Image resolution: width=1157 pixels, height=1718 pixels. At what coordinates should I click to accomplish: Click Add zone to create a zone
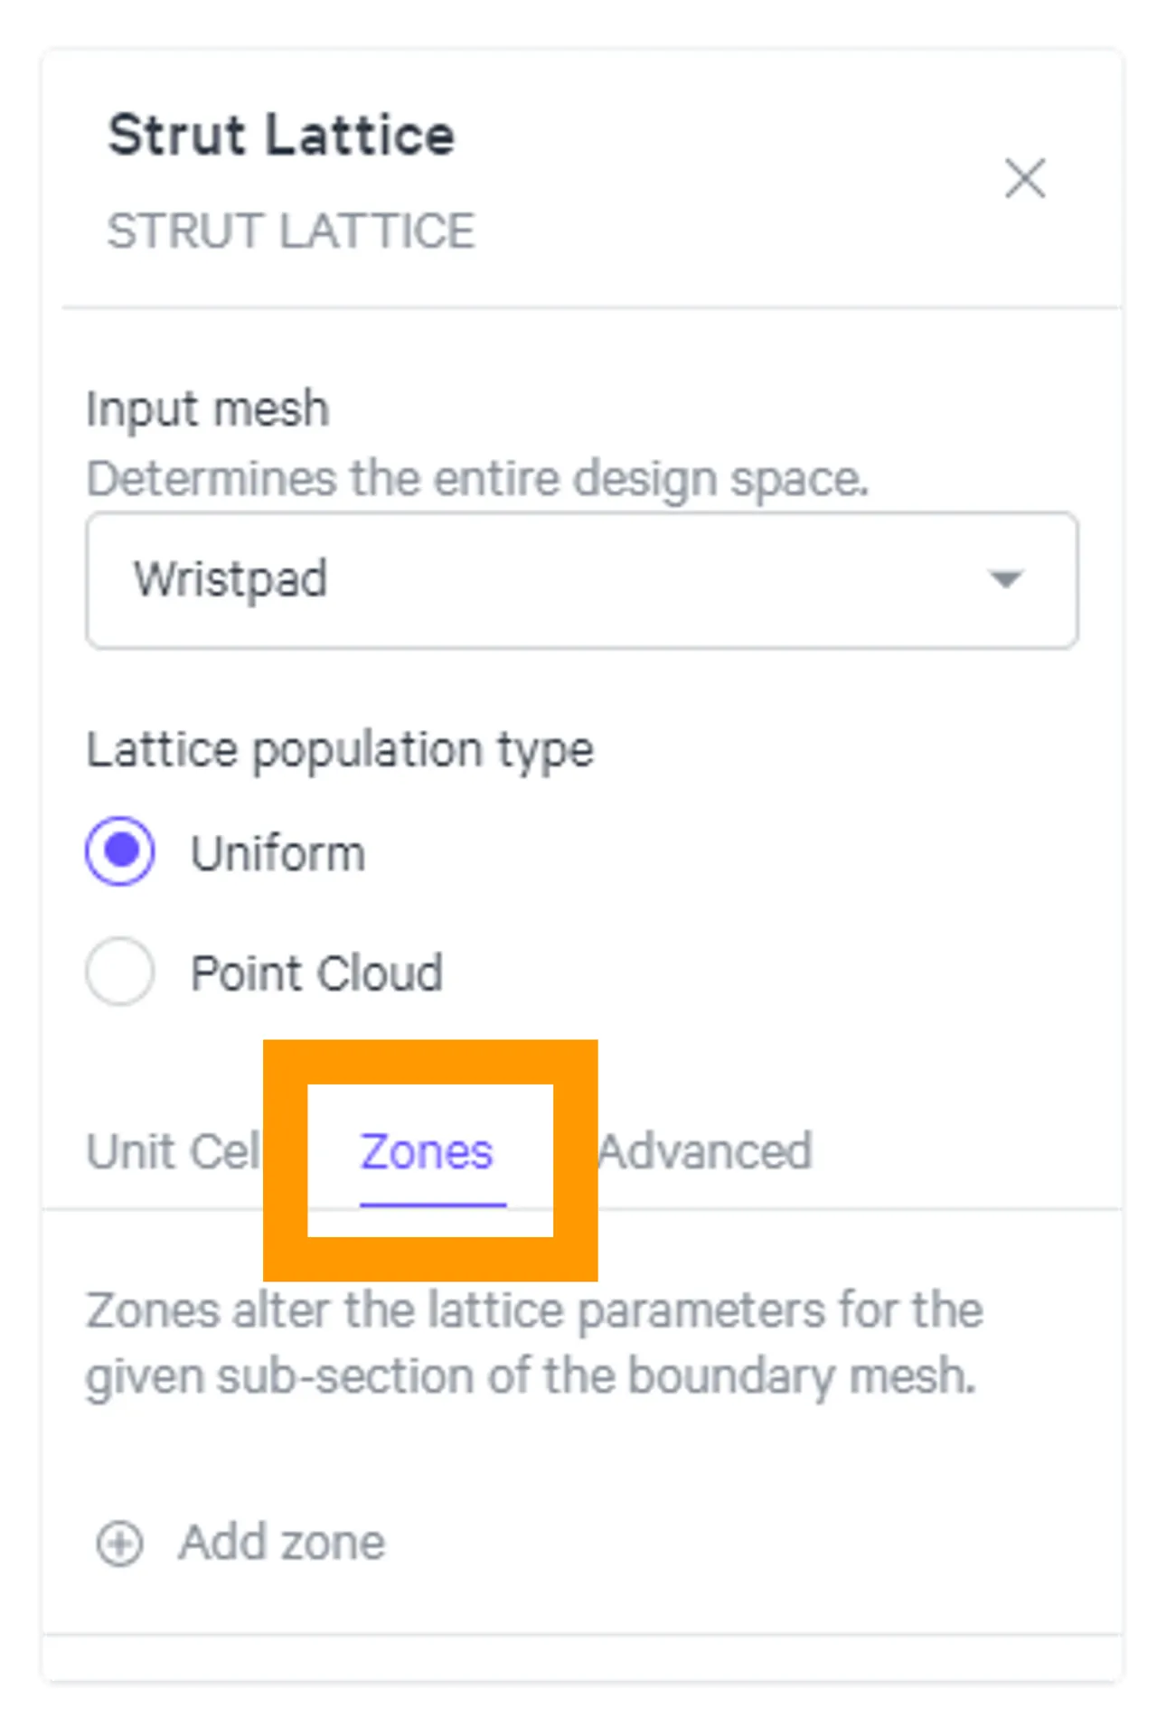(280, 1541)
